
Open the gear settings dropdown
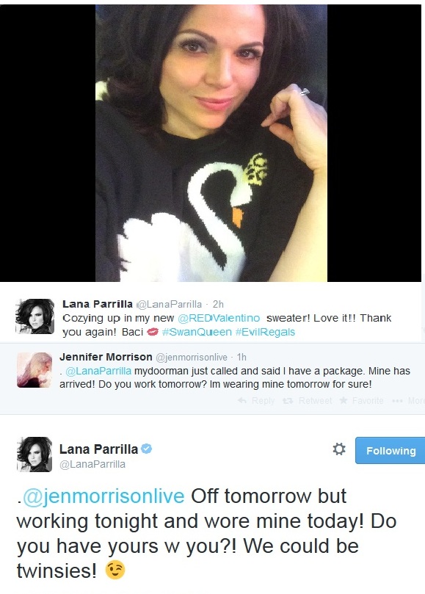[x=339, y=449]
